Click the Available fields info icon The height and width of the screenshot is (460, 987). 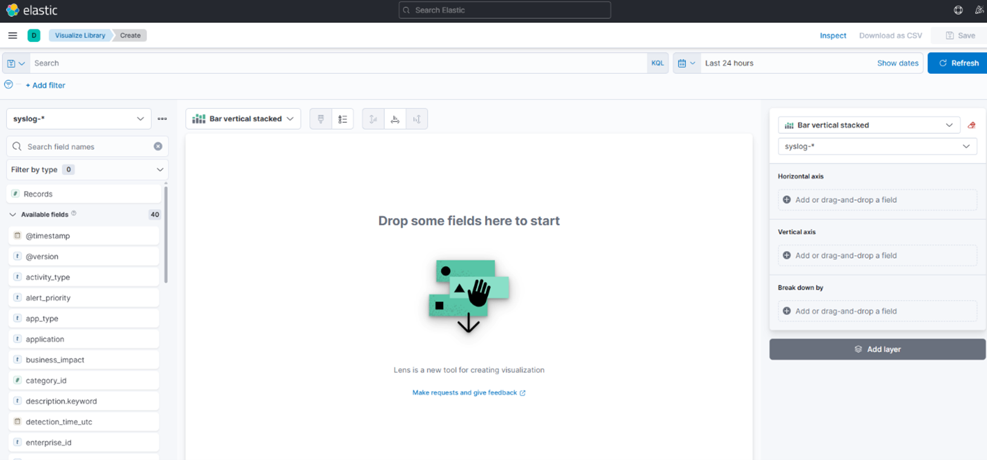[74, 214]
